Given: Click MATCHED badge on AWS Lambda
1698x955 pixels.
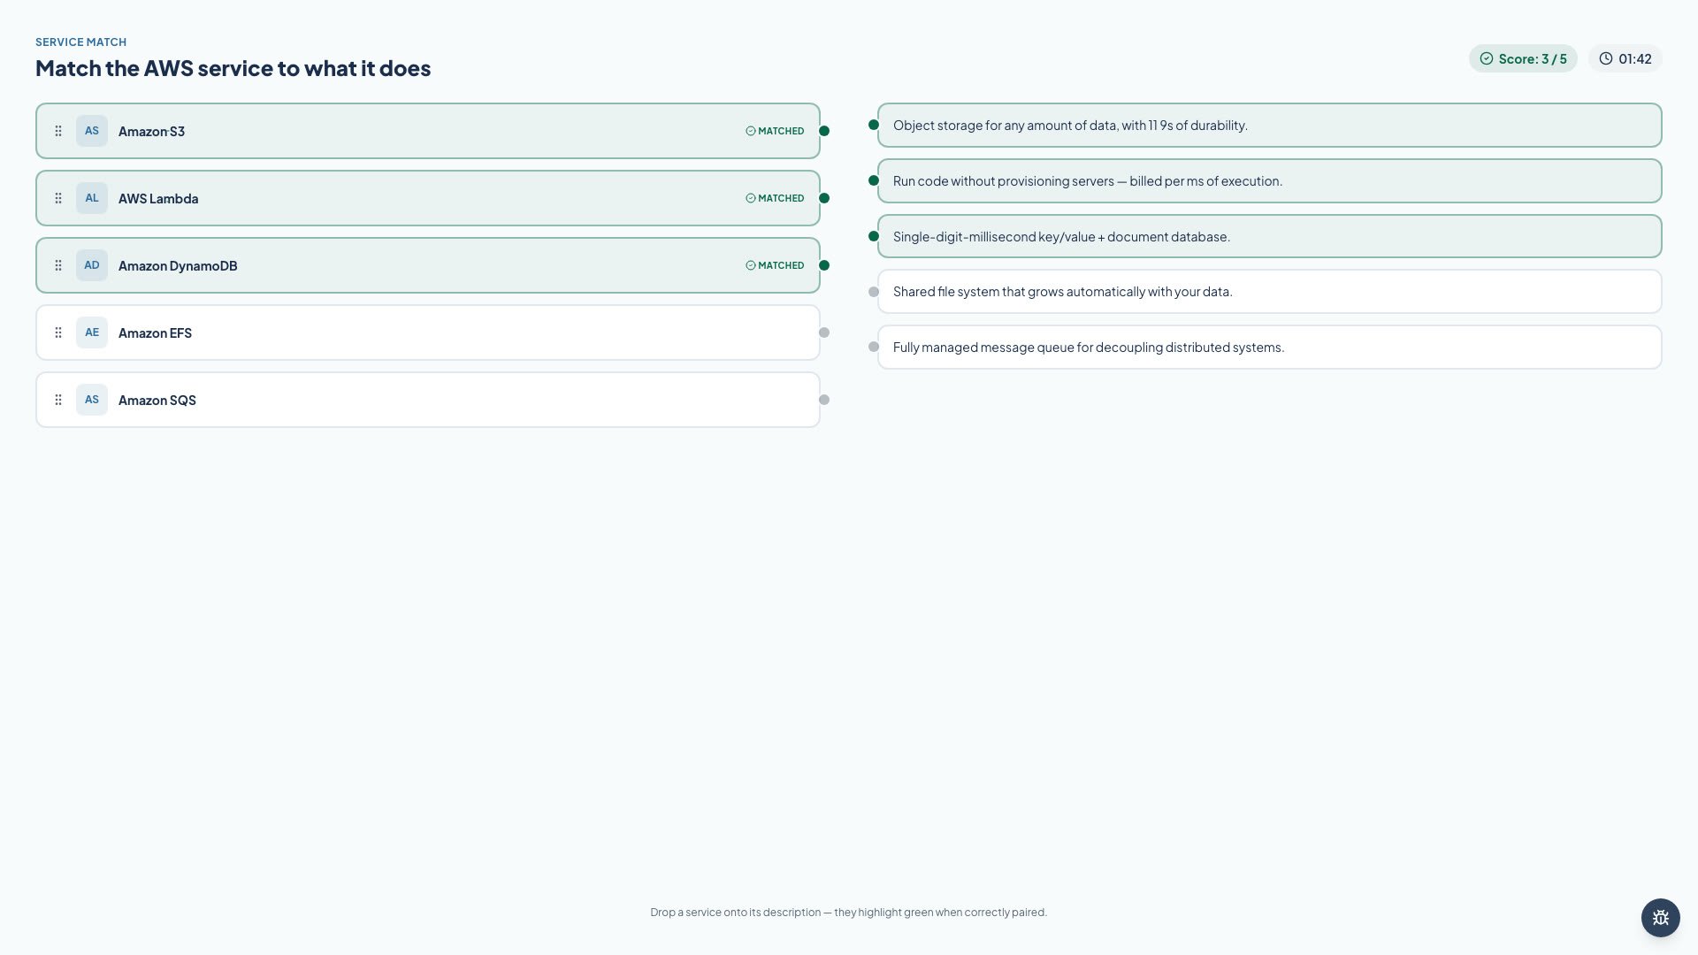Looking at the screenshot, I should click(x=775, y=198).
